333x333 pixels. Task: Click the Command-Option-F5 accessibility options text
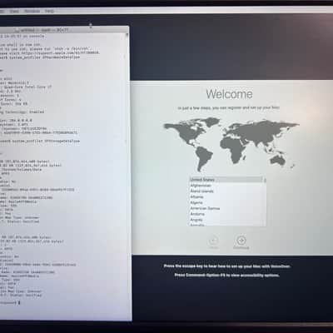coord(227,276)
